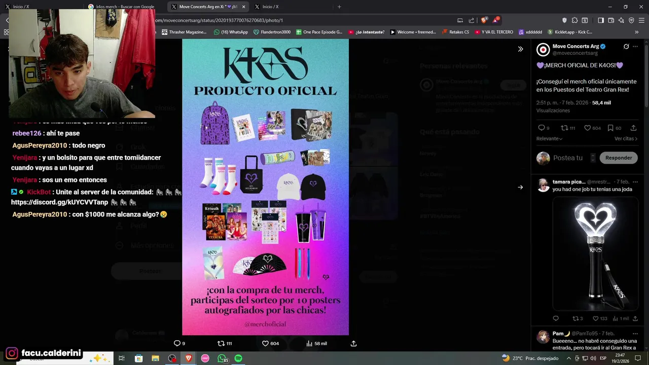The image size is (649, 365).
Task: Click the discord.gg/kUYCVVTanp link in chat
Action: [59, 202]
